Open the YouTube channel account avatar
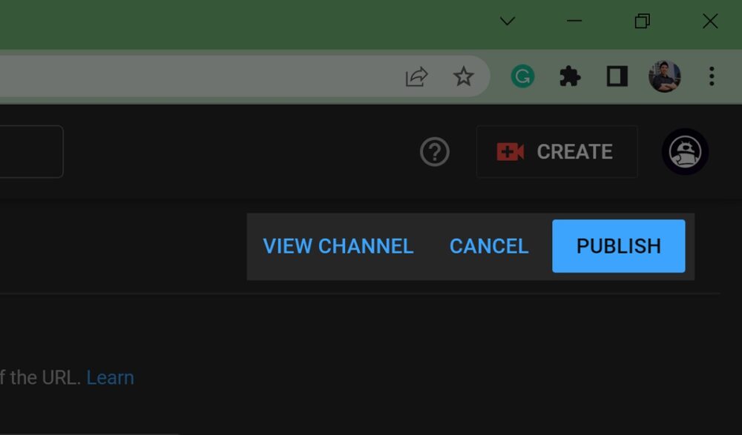The image size is (742, 435). point(685,152)
